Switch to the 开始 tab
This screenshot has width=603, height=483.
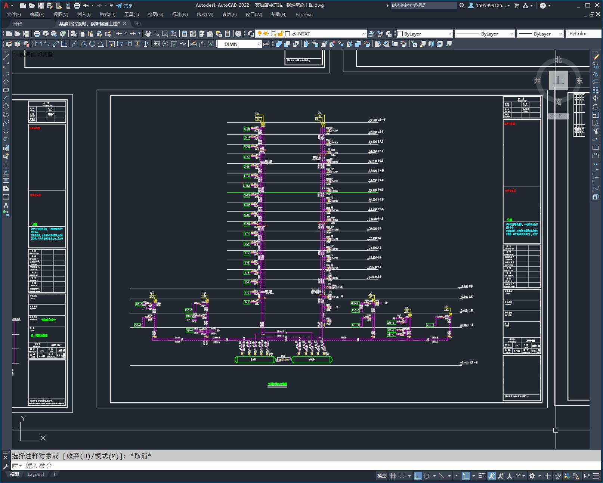point(18,24)
